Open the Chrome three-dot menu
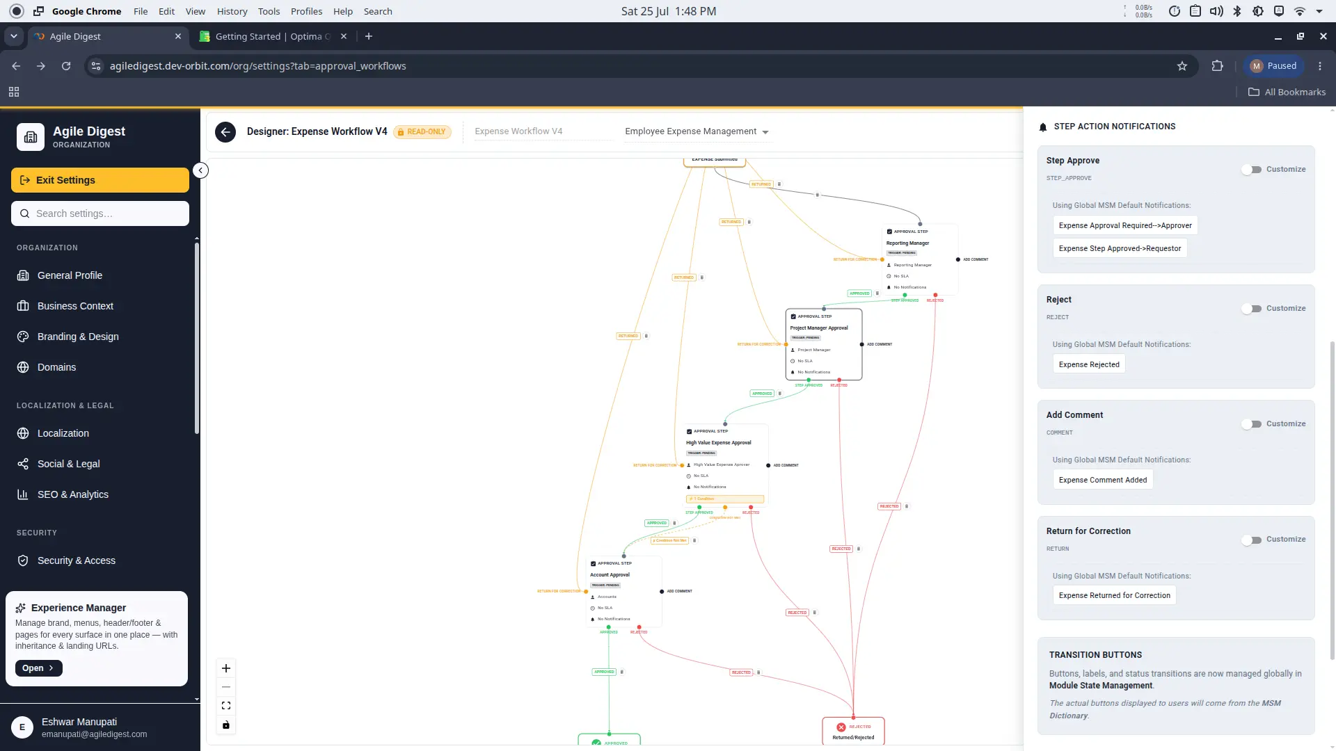Image resolution: width=1336 pixels, height=751 pixels. pos(1320,66)
